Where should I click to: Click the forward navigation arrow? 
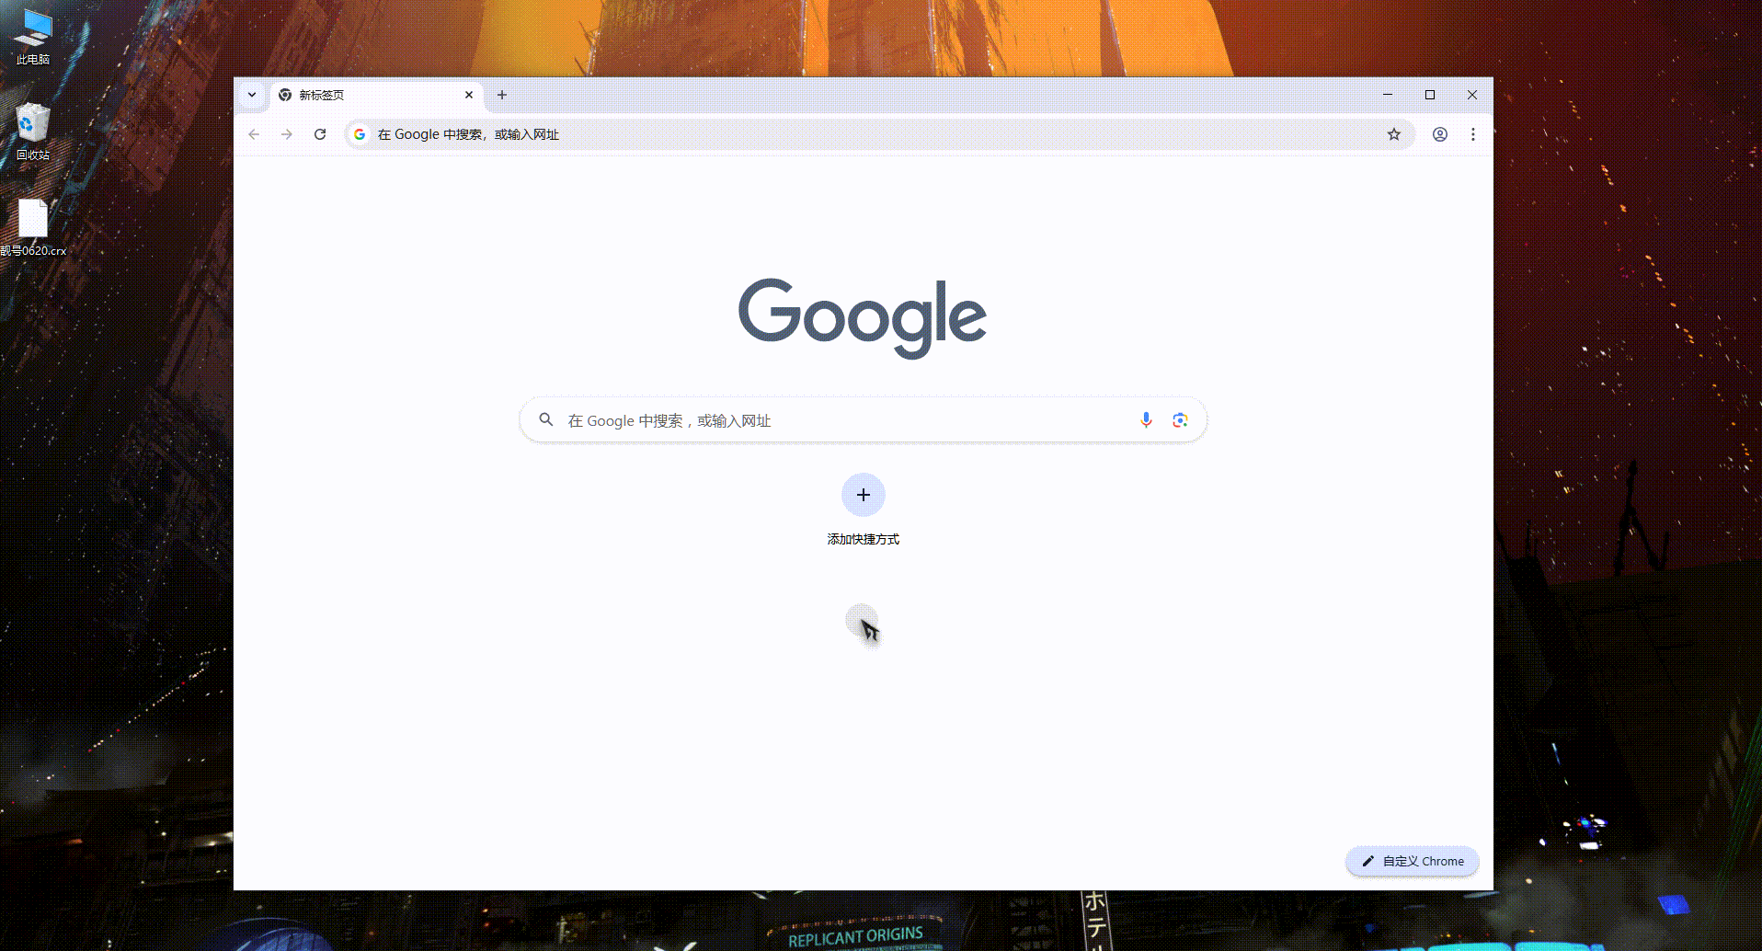[287, 134]
